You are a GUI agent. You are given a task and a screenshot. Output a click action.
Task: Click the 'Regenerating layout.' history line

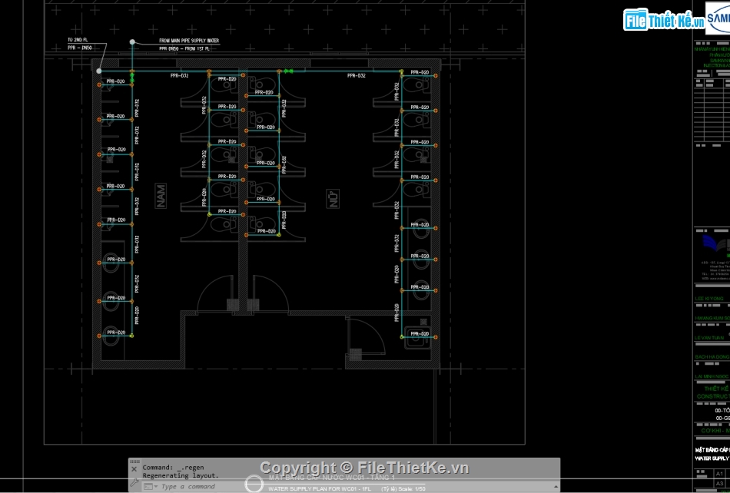[181, 476]
